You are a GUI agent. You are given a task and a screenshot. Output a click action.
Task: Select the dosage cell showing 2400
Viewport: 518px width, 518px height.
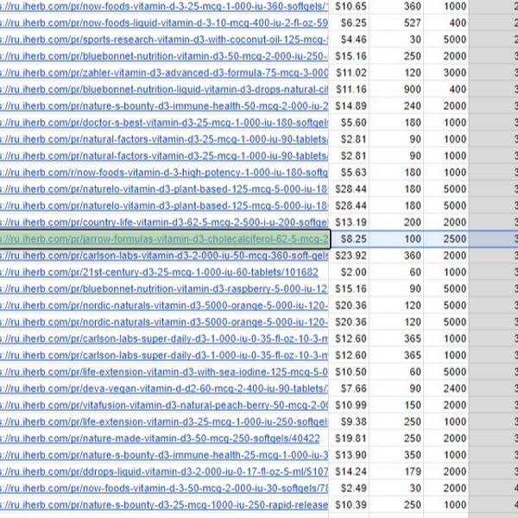coord(446,388)
